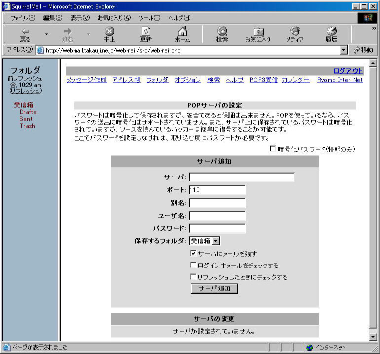380x354 pixels.
Task: Enable ログイン中メールをチェックする checkbox
Action: coord(193,265)
